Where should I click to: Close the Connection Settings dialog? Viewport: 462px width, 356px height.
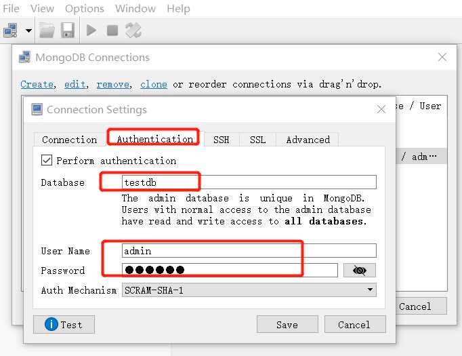(x=381, y=109)
